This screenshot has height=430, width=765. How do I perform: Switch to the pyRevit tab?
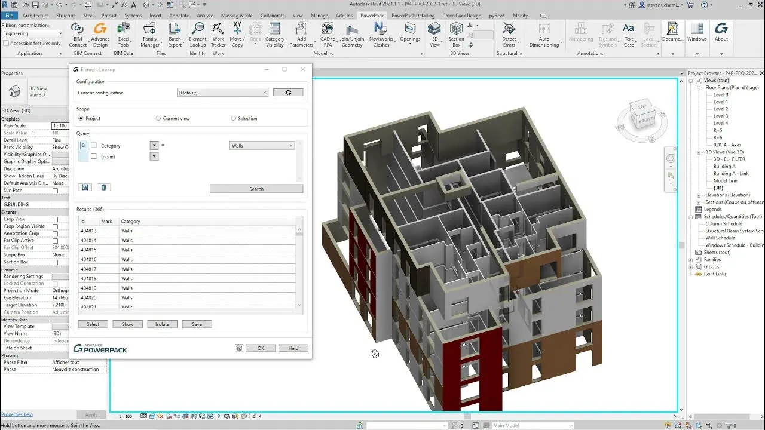pos(496,16)
